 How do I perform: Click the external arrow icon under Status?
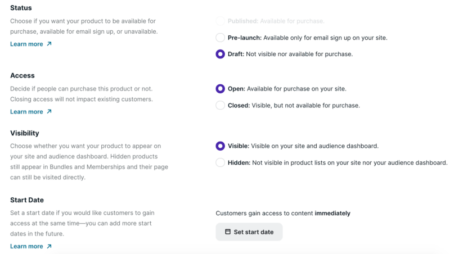coord(49,44)
